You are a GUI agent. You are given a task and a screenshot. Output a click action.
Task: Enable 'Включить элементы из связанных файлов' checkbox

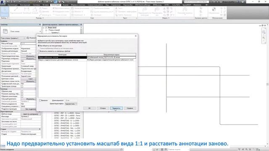pos(39,51)
